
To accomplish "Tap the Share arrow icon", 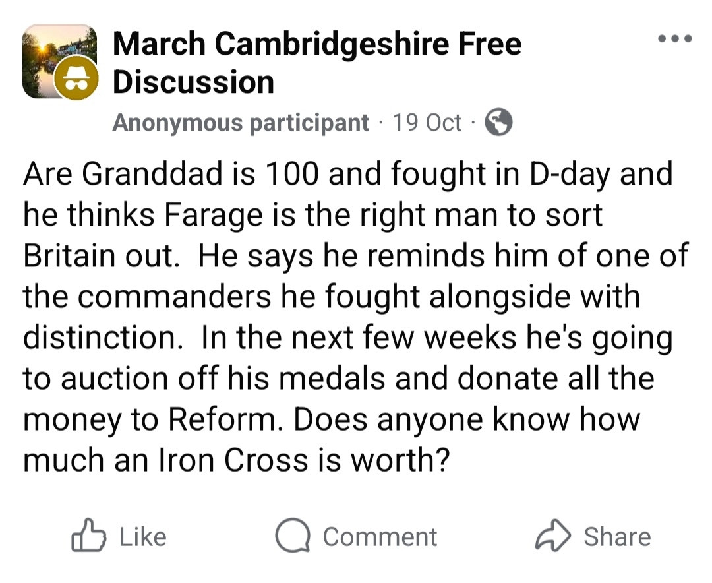I will [x=552, y=536].
